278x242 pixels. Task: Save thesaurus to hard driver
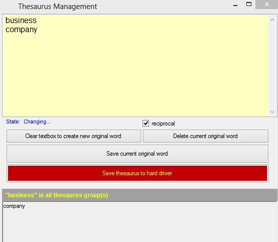coord(137,173)
